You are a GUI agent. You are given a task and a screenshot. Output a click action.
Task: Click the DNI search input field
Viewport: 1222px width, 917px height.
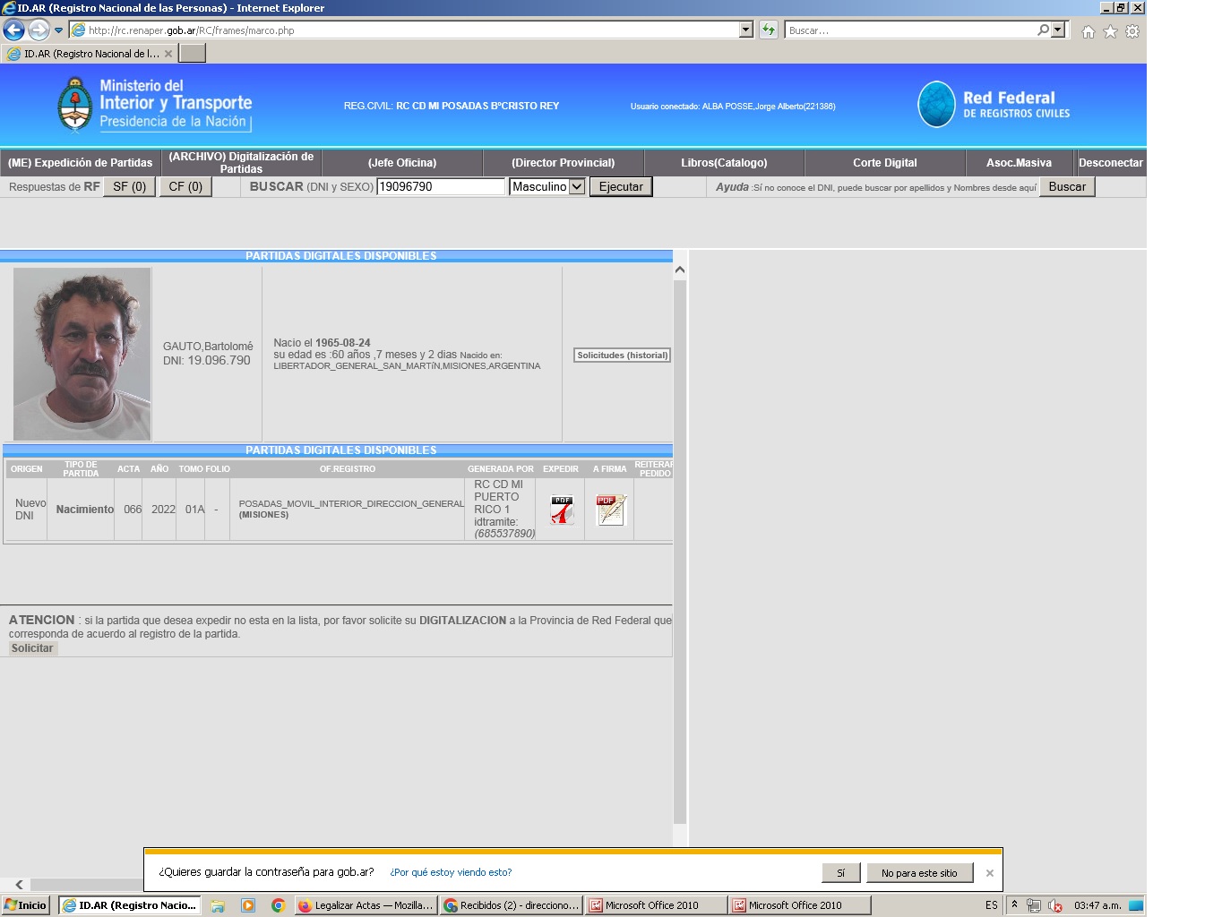point(440,187)
